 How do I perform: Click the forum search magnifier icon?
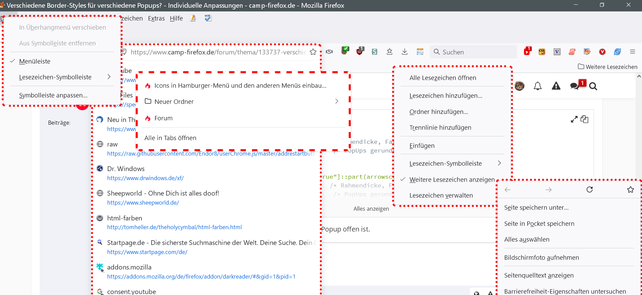[593, 87]
